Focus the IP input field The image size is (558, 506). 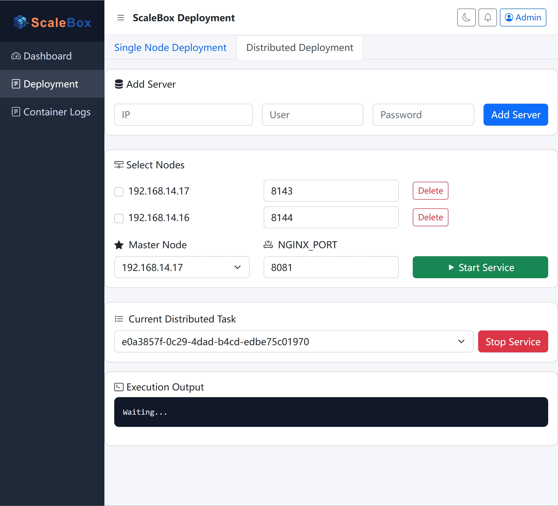coord(183,115)
